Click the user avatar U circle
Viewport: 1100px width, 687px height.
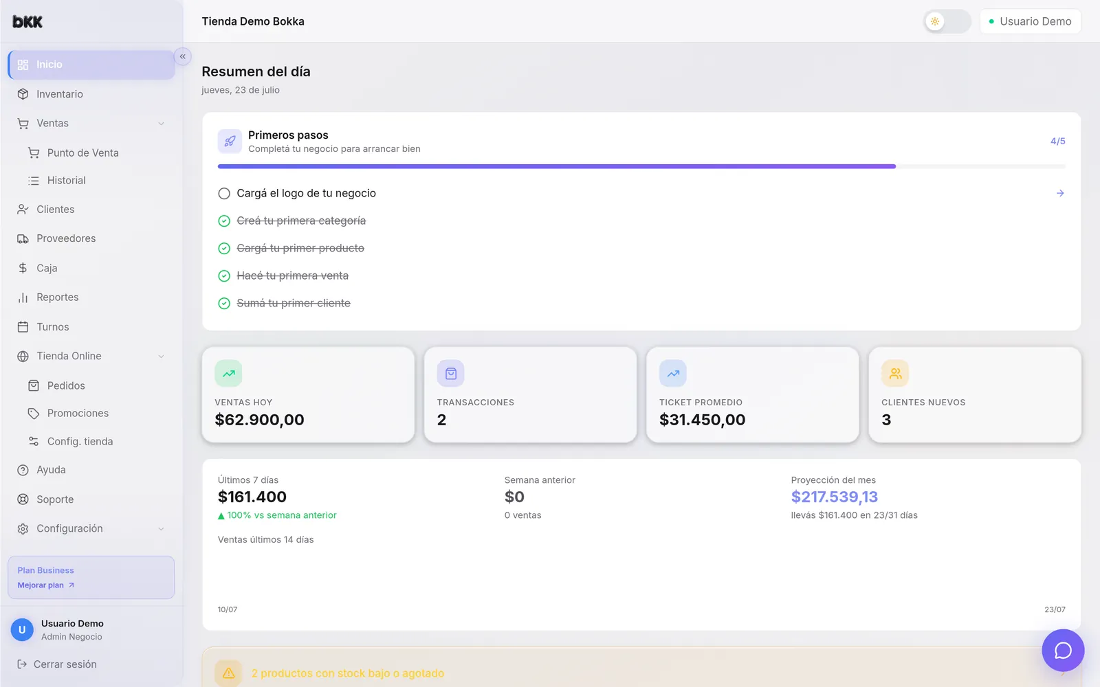click(22, 629)
